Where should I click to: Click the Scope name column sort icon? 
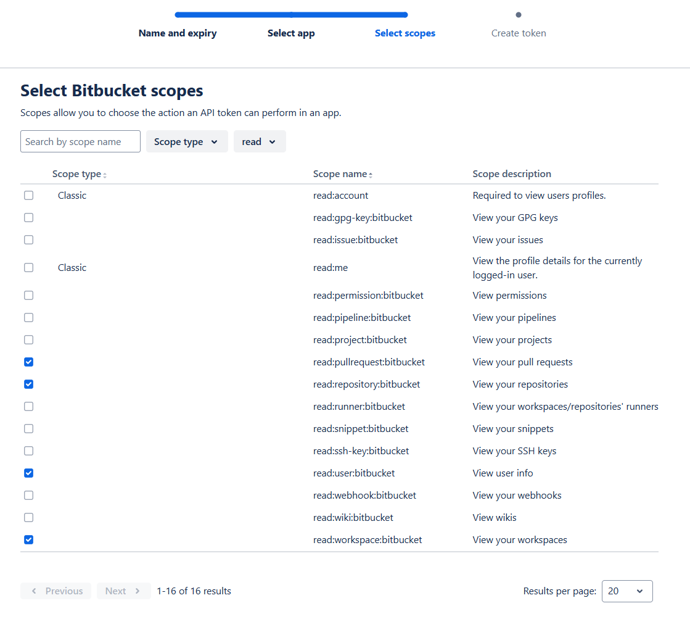click(371, 175)
